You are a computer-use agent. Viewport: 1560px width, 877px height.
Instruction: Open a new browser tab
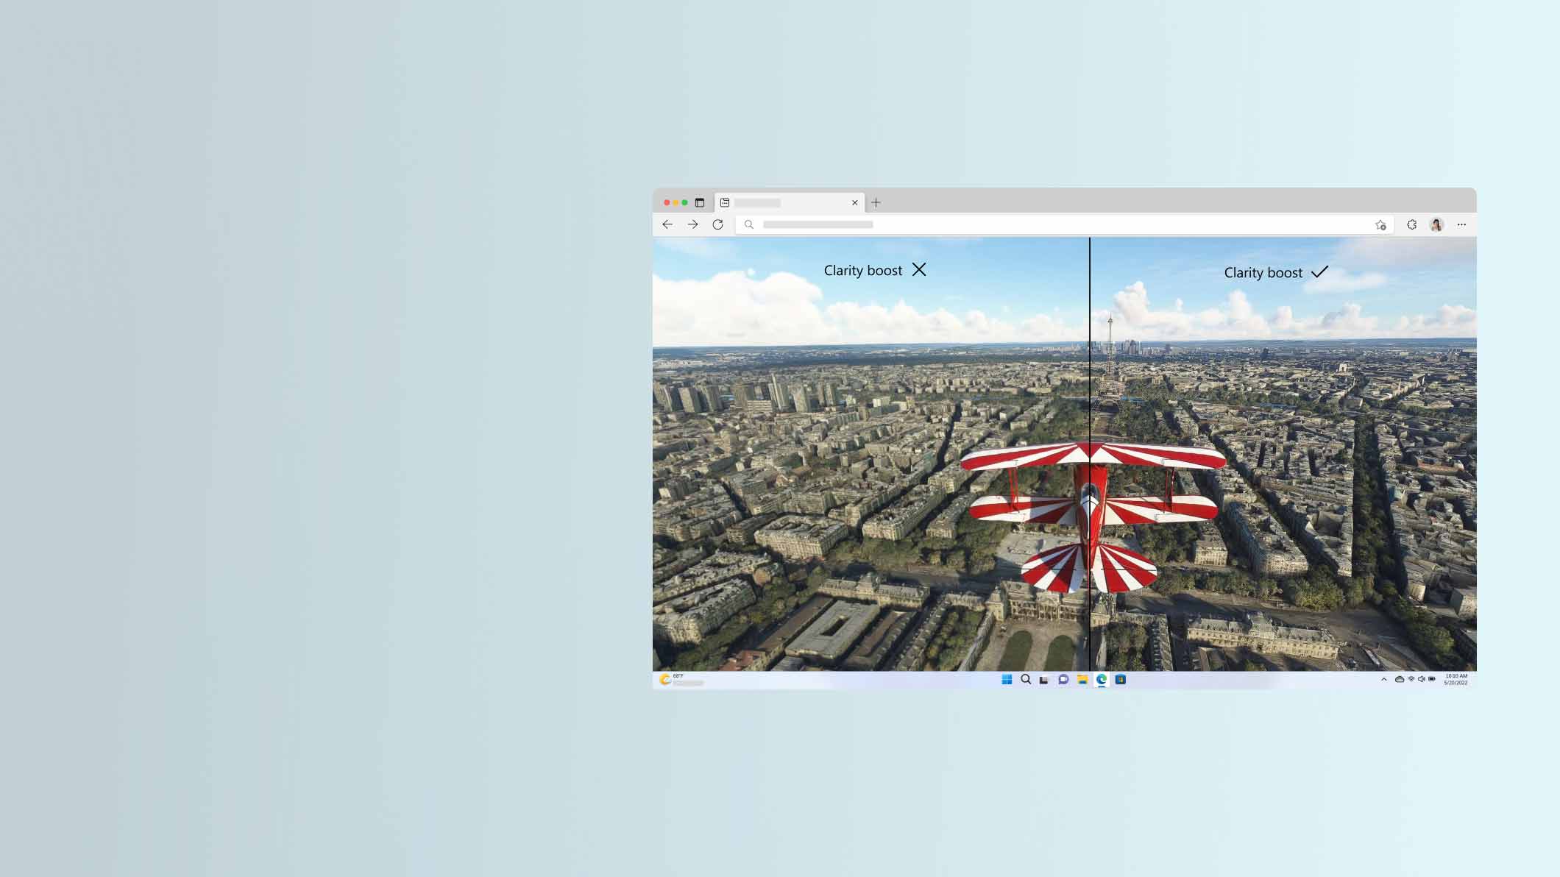pos(876,202)
